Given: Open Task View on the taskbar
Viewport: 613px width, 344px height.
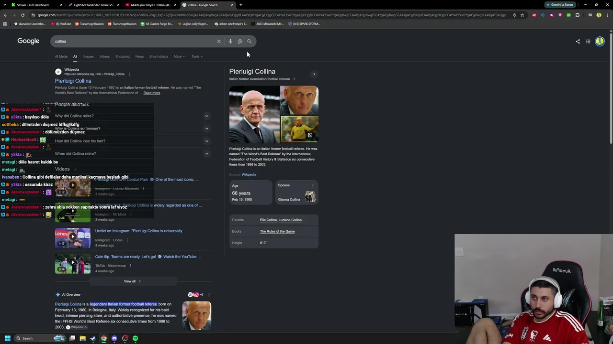Looking at the screenshot, I should [x=72, y=338].
